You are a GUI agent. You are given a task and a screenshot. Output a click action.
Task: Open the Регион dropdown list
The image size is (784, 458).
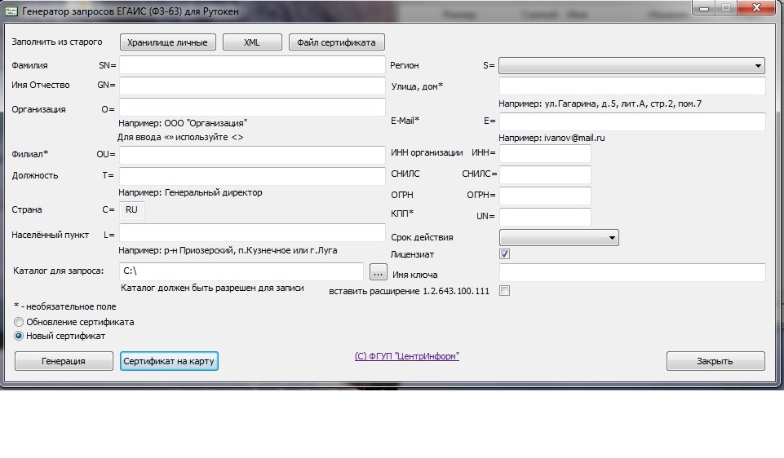[x=631, y=66]
